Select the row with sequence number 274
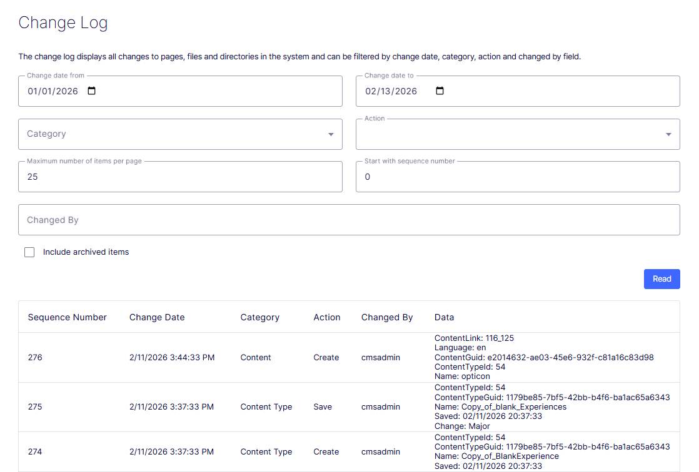699x472 pixels. pyautogui.click(x=349, y=451)
